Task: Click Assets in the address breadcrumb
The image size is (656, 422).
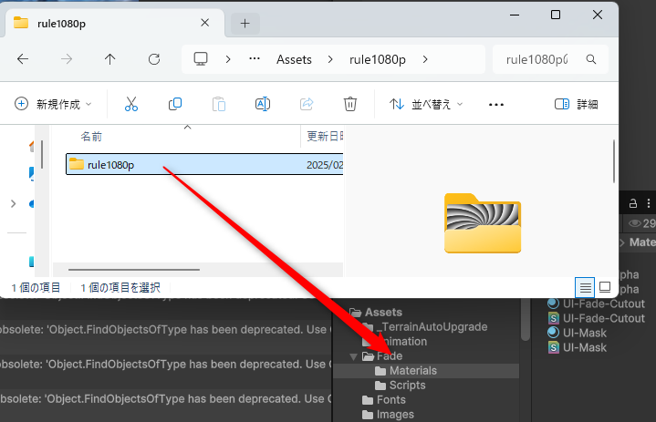Action: [x=294, y=59]
